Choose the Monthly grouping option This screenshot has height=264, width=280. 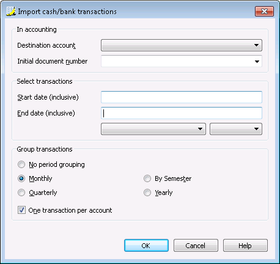click(x=21, y=178)
